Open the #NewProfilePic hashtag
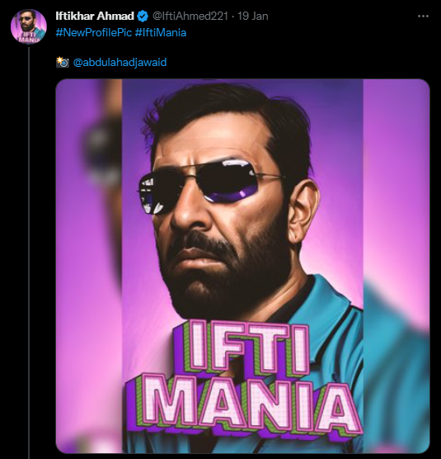The width and height of the screenshot is (441, 459). tap(94, 32)
